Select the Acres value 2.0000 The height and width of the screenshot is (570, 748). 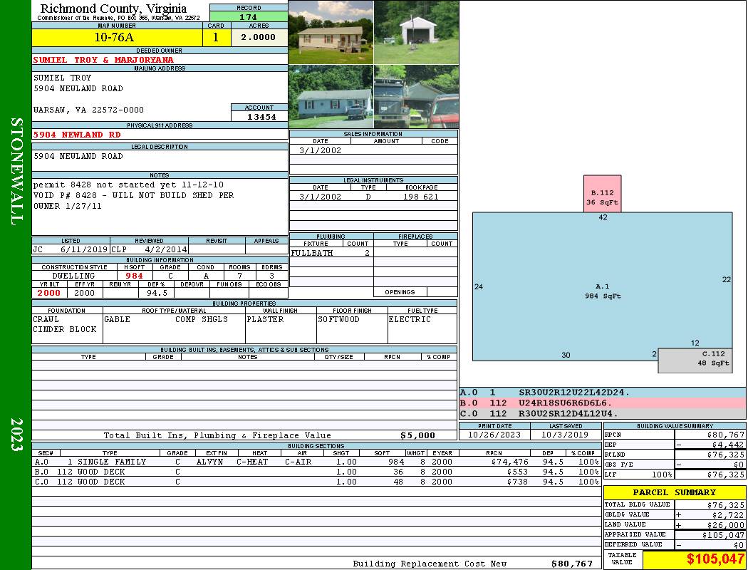[259, 38]
